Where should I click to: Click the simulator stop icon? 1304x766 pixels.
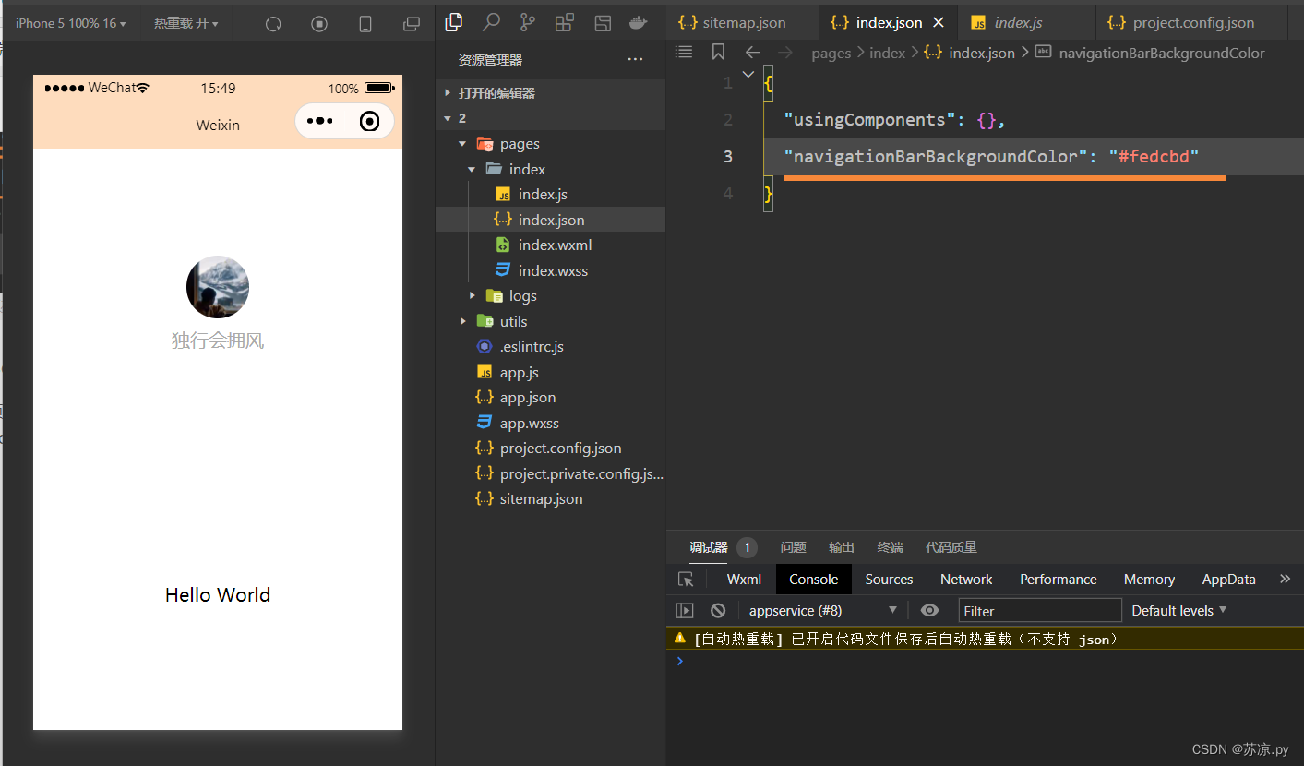(319, 24)
